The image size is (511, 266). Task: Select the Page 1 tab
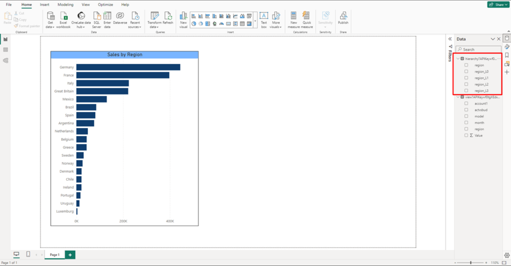tap(55, 255)
